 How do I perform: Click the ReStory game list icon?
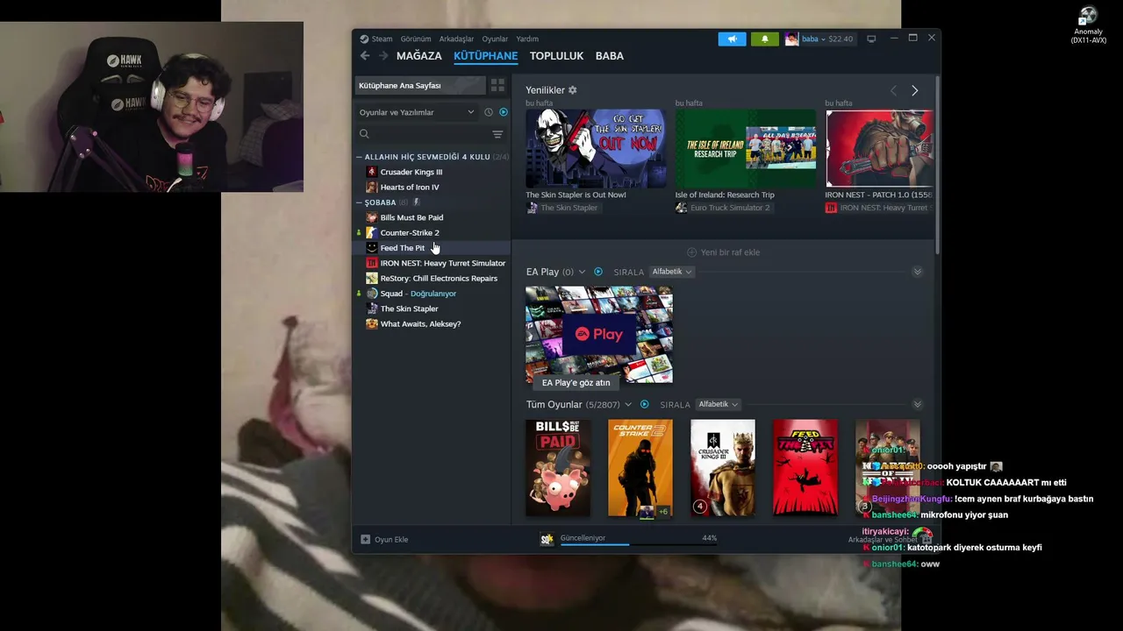pyautogui.click(x=372, y=278)
